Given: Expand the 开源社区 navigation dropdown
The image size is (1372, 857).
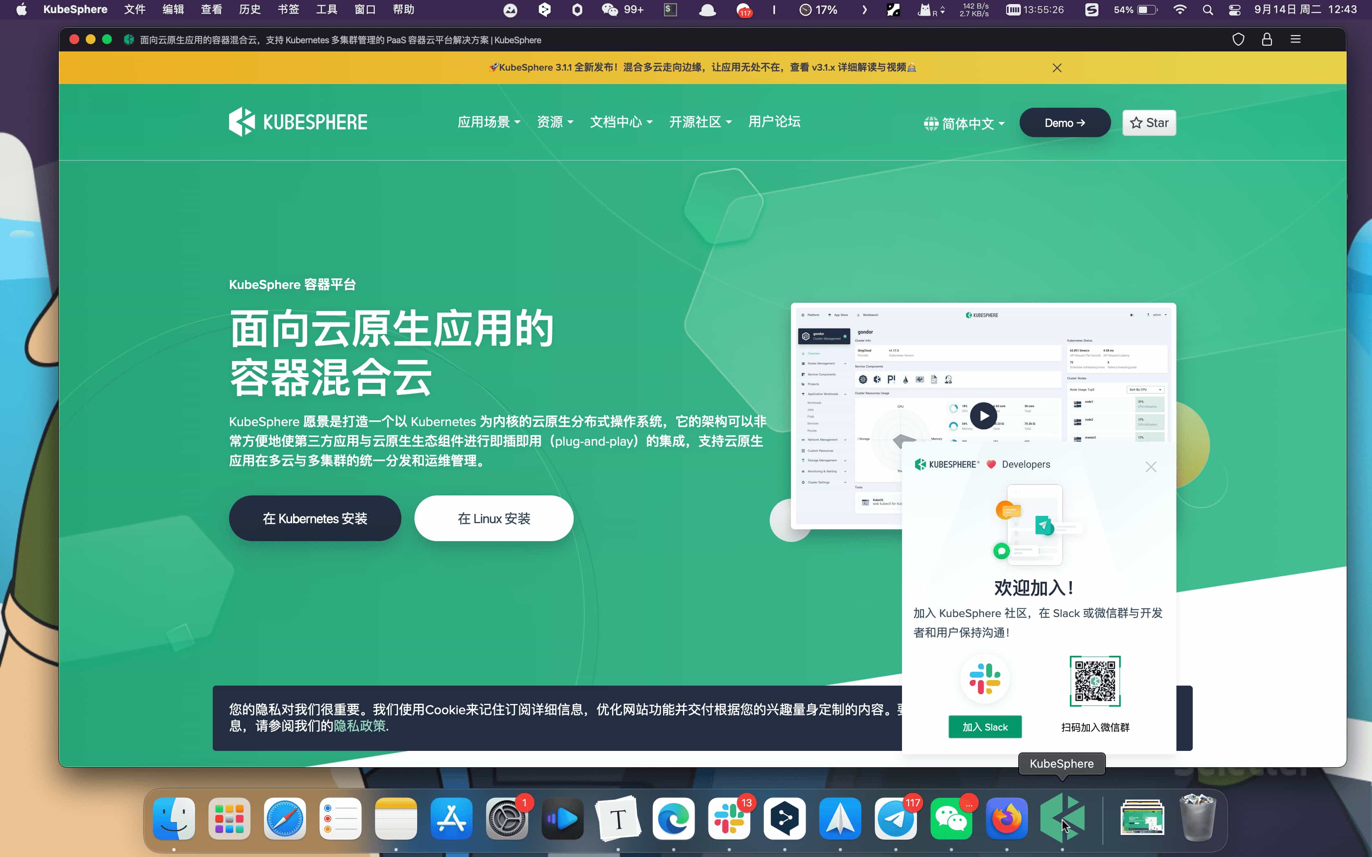Looking at the screenshot, I should point(700,122).
